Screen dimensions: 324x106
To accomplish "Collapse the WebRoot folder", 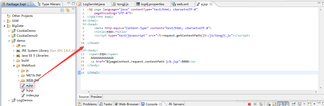I will click(x=14, y=66).
